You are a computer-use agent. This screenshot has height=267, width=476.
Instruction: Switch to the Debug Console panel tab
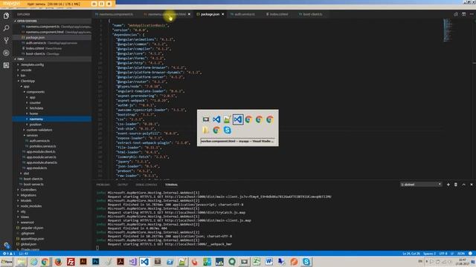point(147,185)
